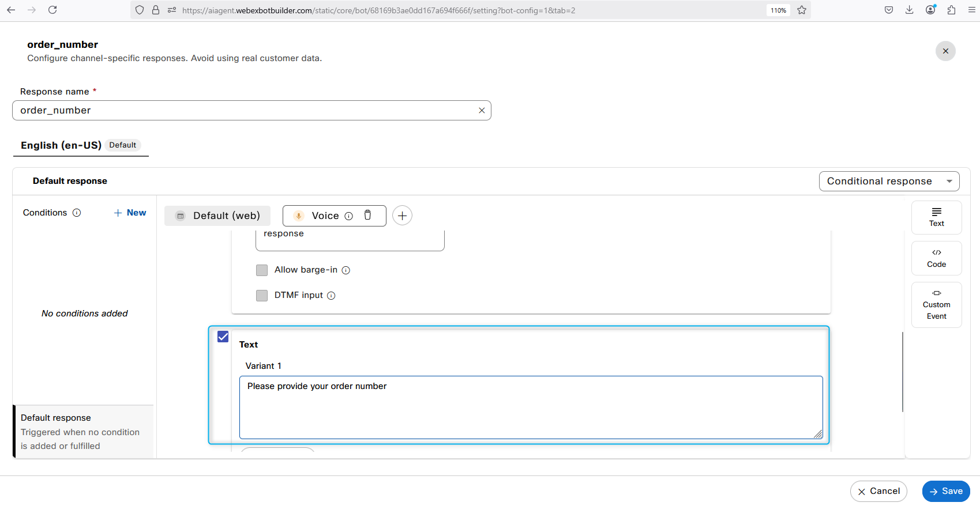This screenshot has width=980, height=506.
Task: Uncheck the Text block checkbox
Action: coord(223,337)
